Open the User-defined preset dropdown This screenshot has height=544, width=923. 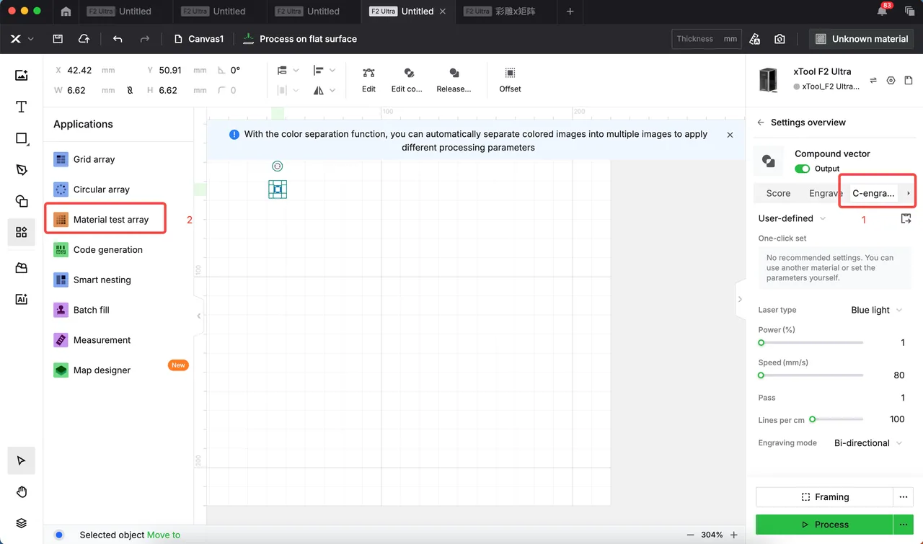tap(792, 218)
